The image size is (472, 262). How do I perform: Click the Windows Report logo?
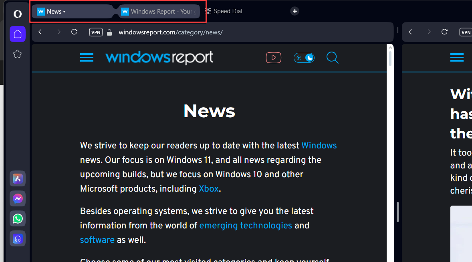(x=159, y=57)
